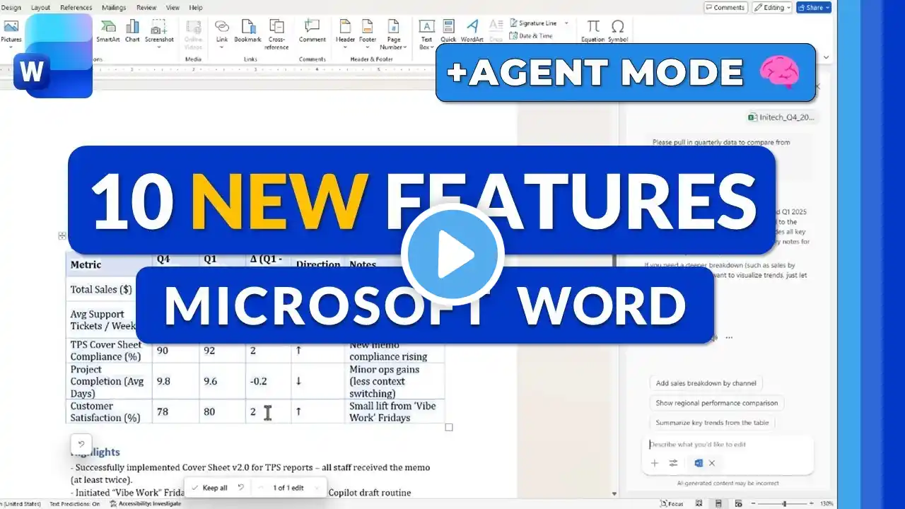Add a new Comment from the ribbon
This screenshot has height=509, width=905.
(312, 30)
